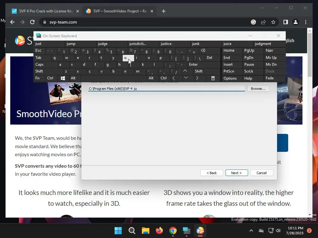The height and width of the screenshot is (238, 318).
Task: Close the SVP 4 Pro Crack tab
Action: coord(77,11)
